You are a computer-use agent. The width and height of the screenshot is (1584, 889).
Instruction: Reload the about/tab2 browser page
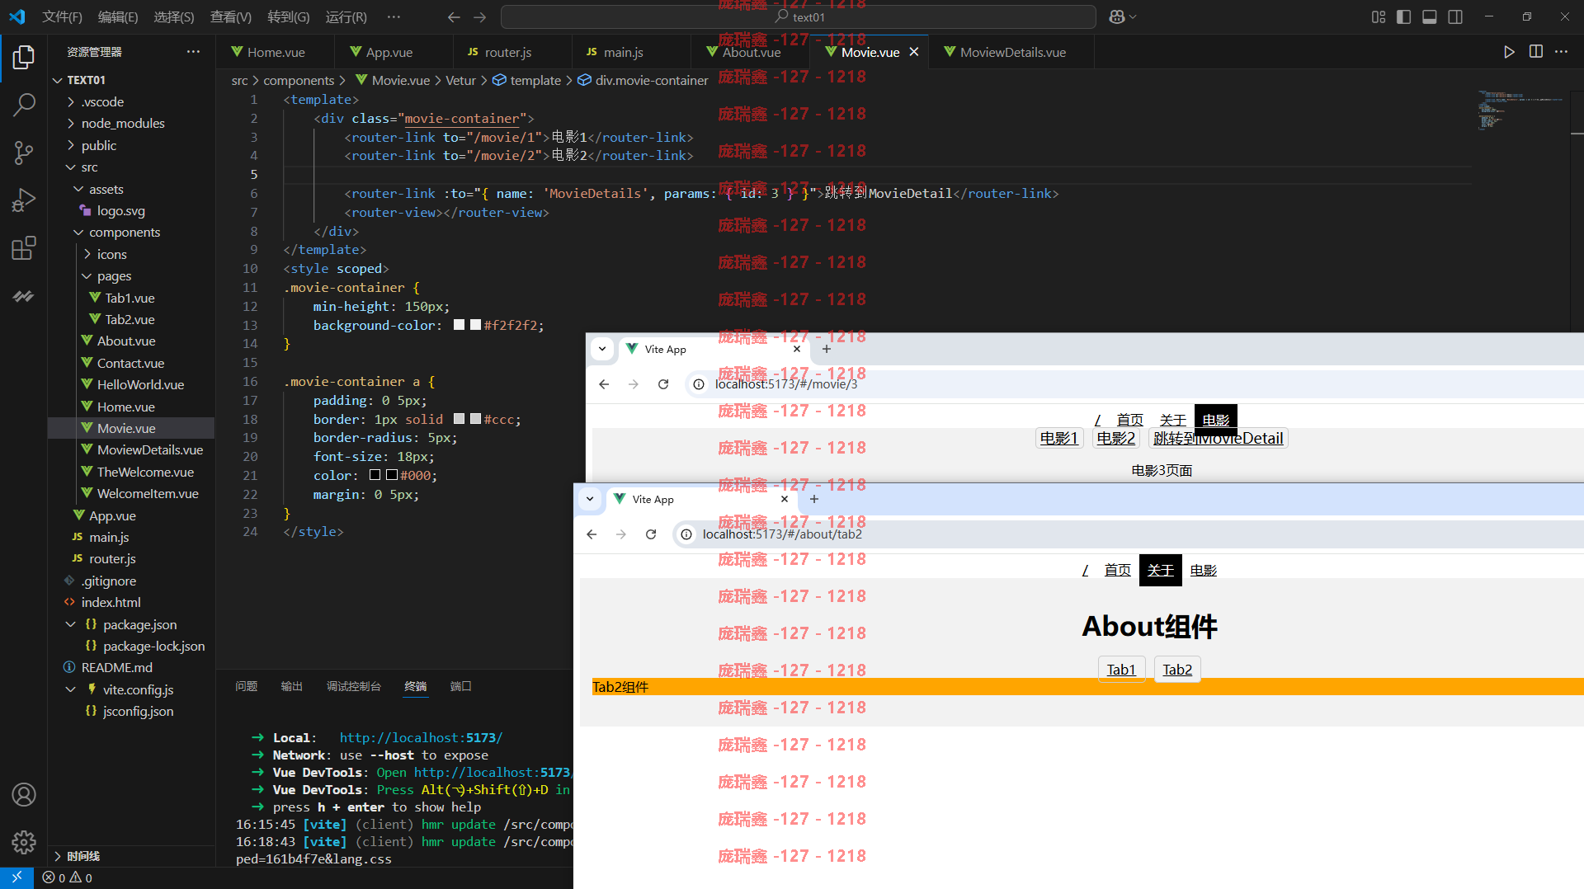pos(651,534)
